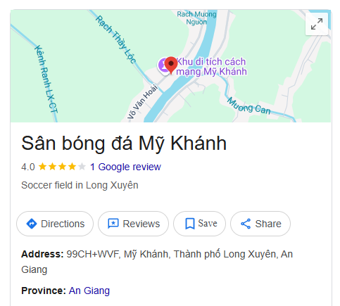Image resolution: width=340 pixels, height=306 pixels.
Task: Share this soccer field listing
Action: (x=260, y=224)
